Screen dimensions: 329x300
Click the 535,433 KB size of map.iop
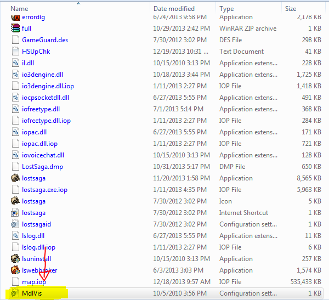tap(306, 282)
